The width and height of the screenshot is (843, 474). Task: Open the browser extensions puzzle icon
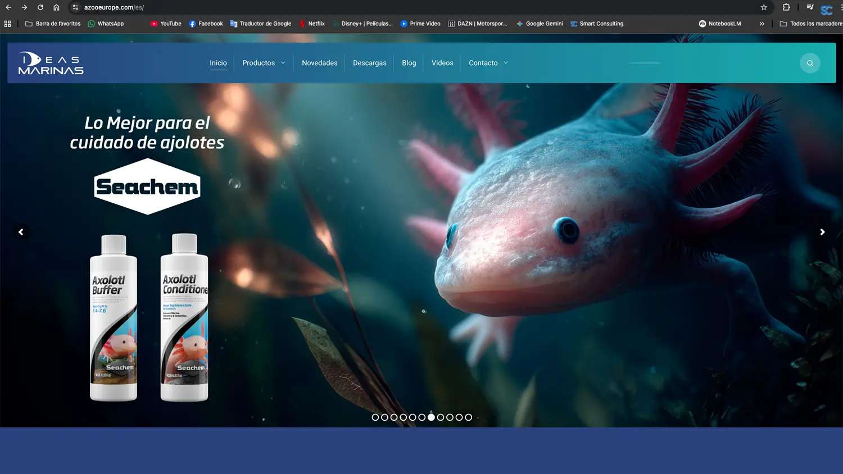(x=786, y=7)
